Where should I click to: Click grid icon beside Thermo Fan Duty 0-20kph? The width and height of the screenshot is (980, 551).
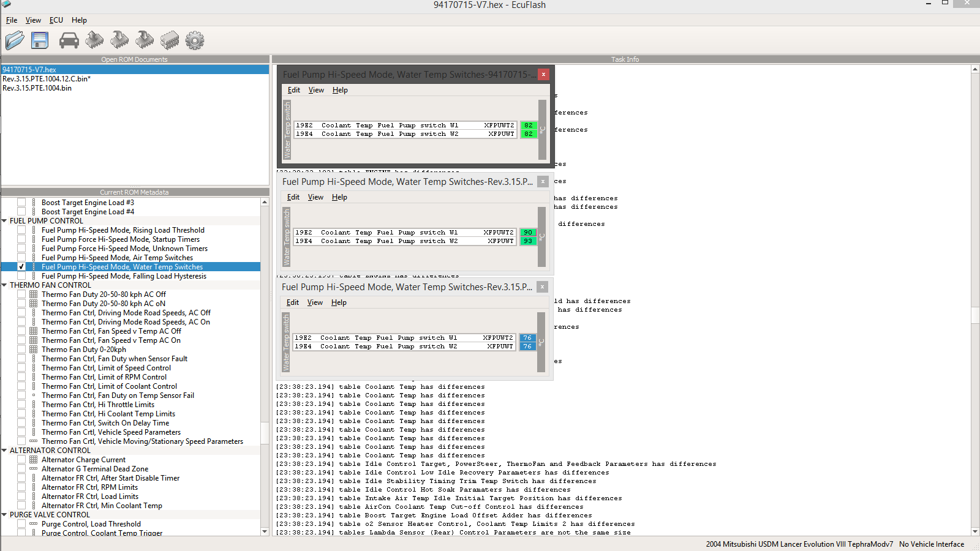34,350
